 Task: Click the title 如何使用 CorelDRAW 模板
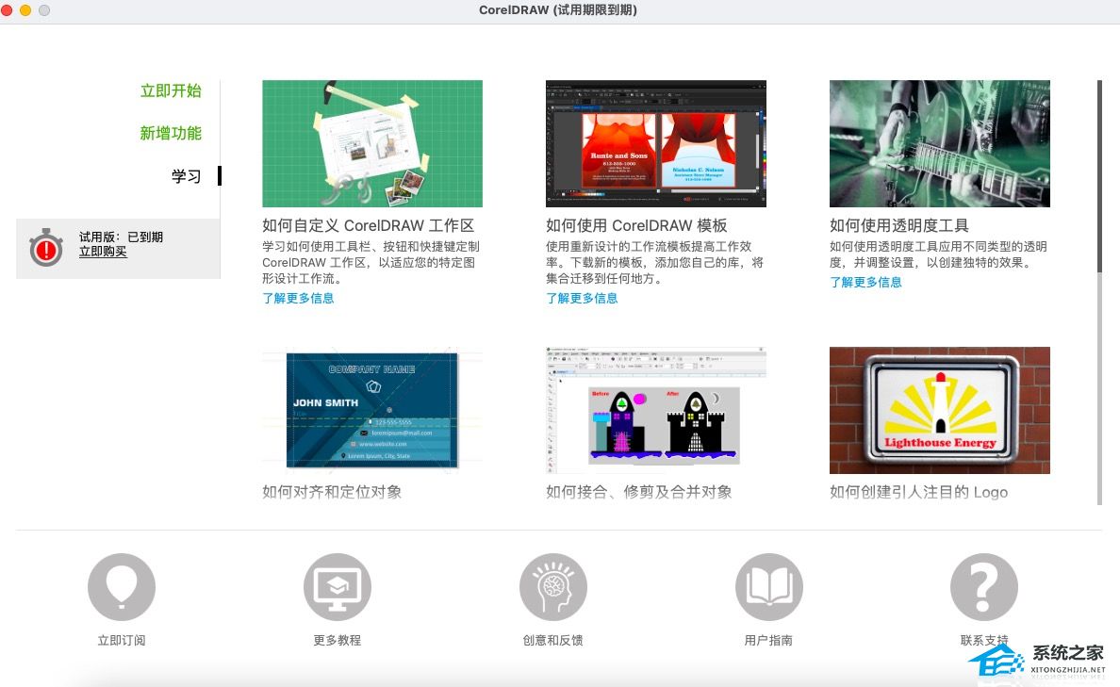point(636,225)
